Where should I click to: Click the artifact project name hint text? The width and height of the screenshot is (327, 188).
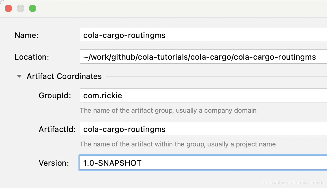[x=178, y=144]
